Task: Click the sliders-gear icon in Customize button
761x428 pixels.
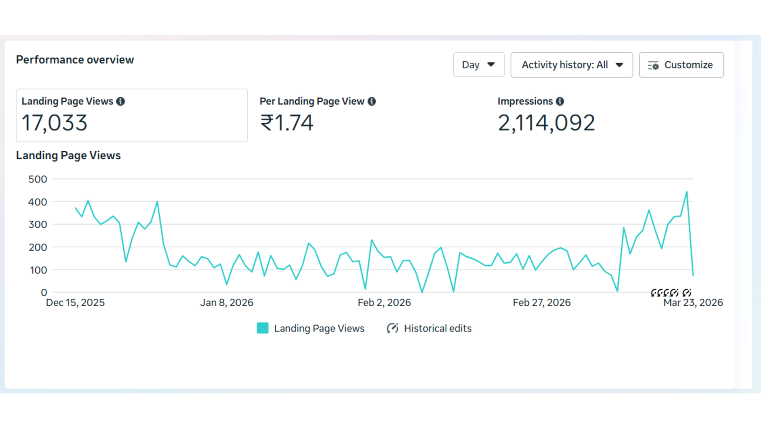Action: [x=653, y=65]
